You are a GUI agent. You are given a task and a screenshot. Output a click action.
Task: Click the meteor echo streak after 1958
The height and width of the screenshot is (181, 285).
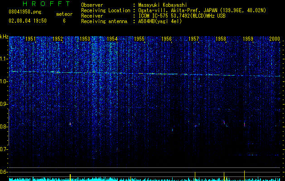click(225, 124)
